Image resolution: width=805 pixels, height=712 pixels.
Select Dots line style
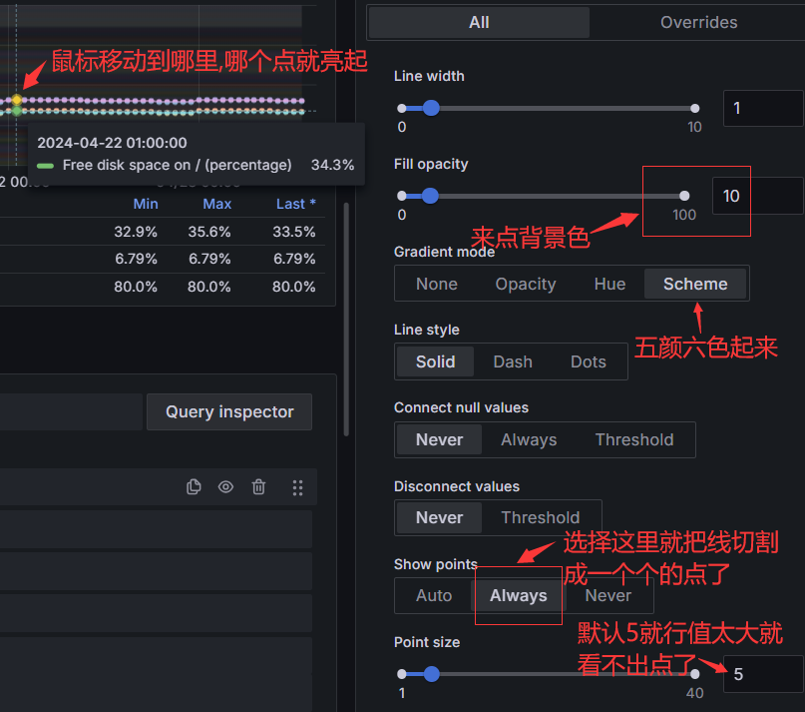(588, 361)
